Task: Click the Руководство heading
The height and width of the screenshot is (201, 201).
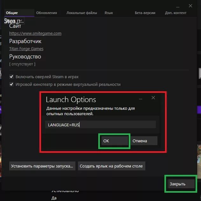Action: click(25, 56)
